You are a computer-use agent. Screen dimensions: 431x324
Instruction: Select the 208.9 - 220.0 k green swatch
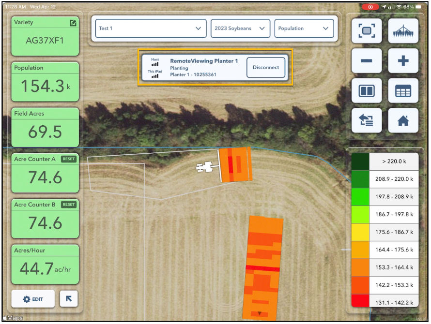click(x=360, y=179)
